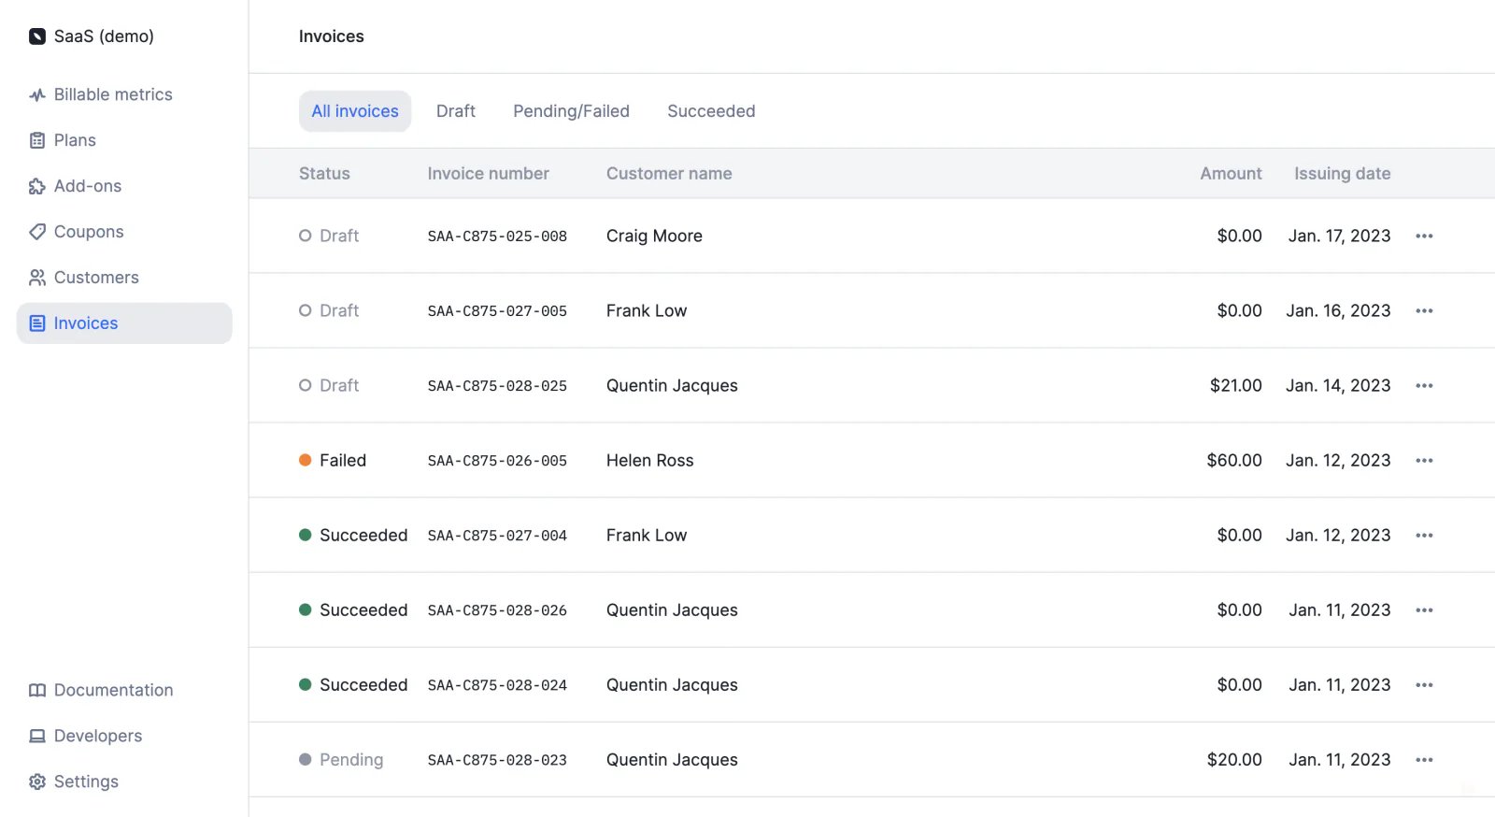Click the Plans board icon
The height and width of the screenshot is (817, 1495).
click(37, 140)
